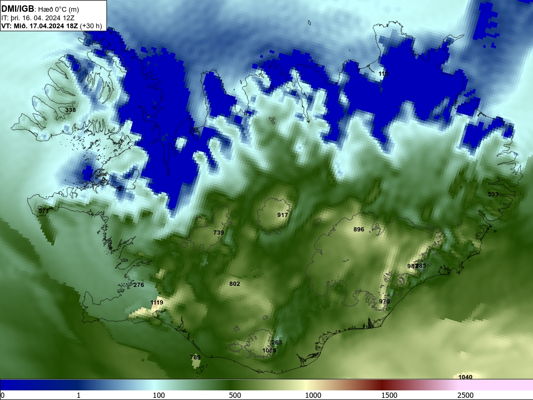Click the DMI/IGB title text
Image resolution: width=533 pixels, height=400 pixels.
click(18, 9)
